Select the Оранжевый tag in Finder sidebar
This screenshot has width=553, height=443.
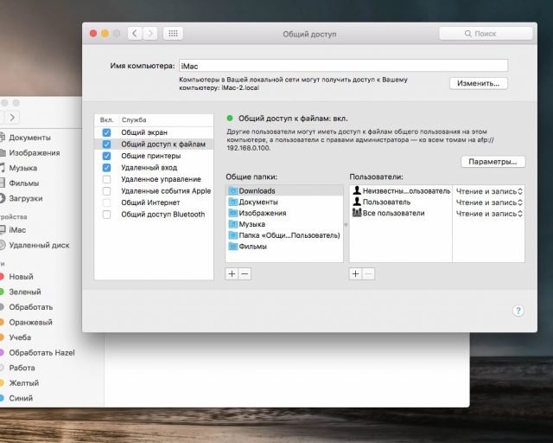(x=30, y=322)
